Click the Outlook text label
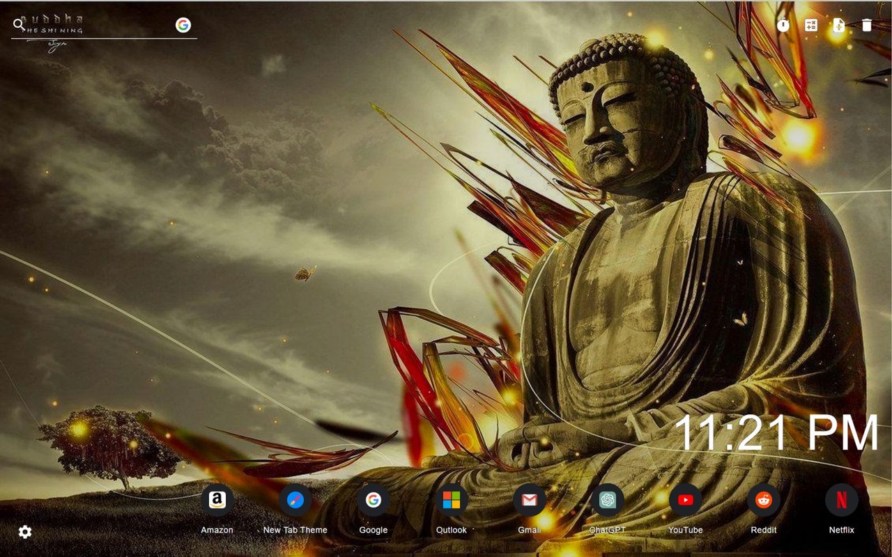 tap(452, 530)
